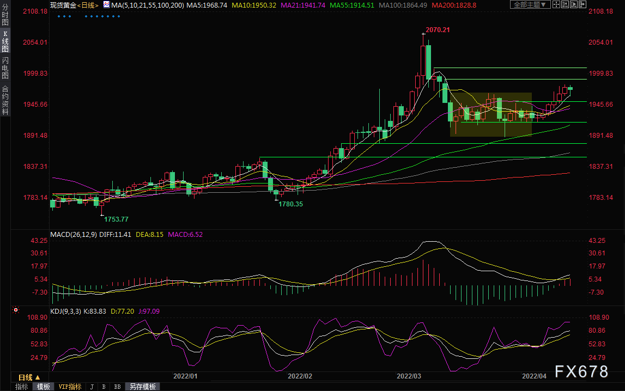
Task: Click the gray MA100:1864.49 value
Action: (x=403, y=5)
